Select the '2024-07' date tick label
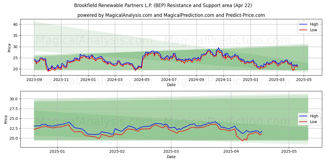The image size is (326, 163). click(x=169, y=80)
